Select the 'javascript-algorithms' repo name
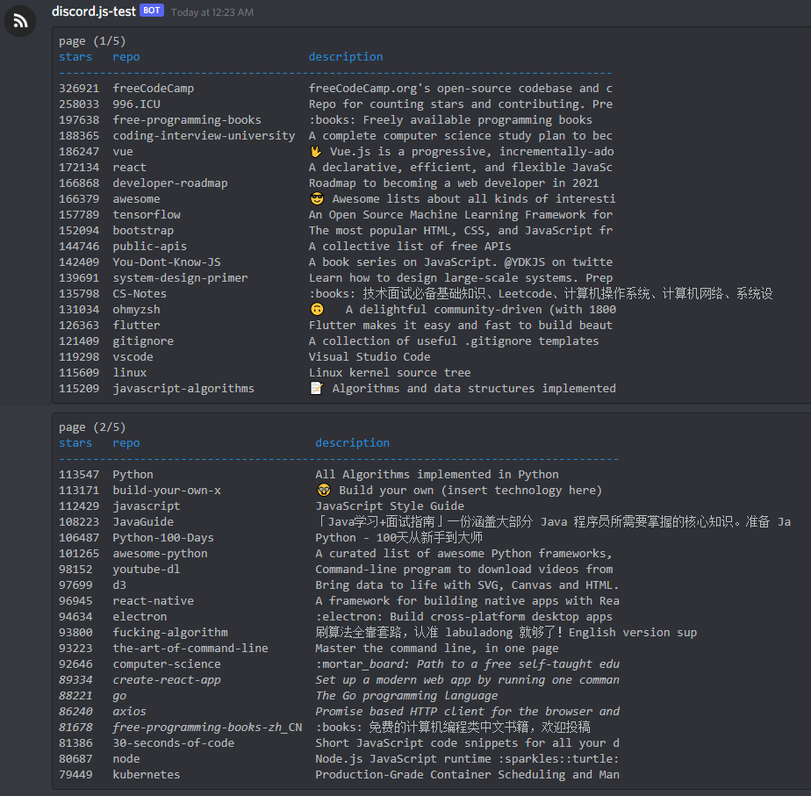Viewport: 811px width, 796px height. (x=183, y=389)
